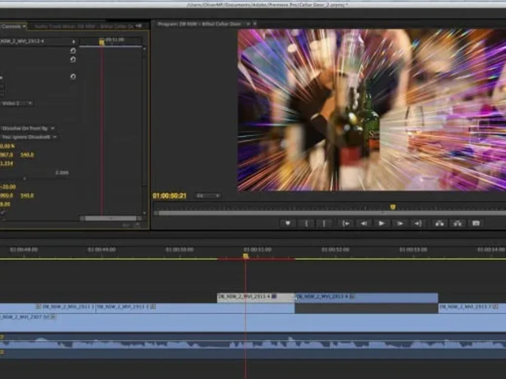
Task: Click the Program monitor zoom scroll bar
Action: [332, 213]
